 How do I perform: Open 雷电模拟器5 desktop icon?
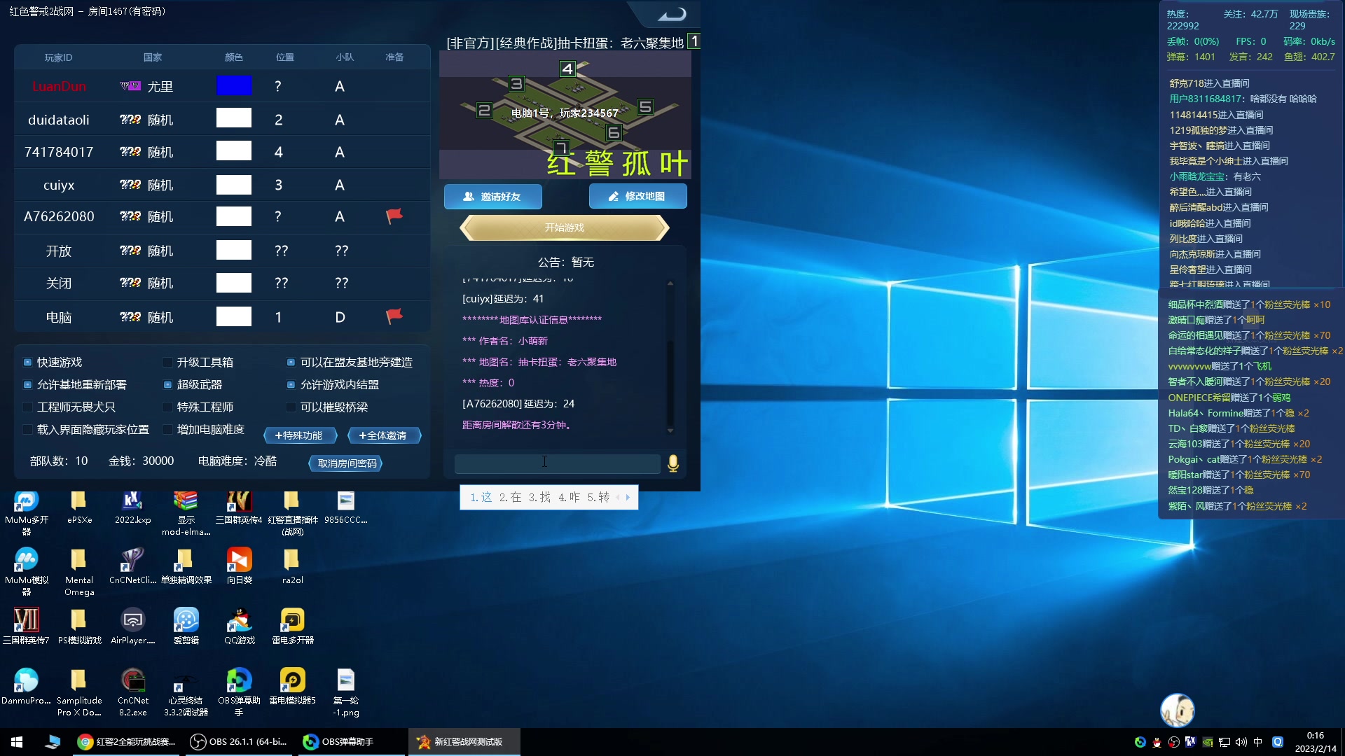pyautogui.click(x=292, y=687)
